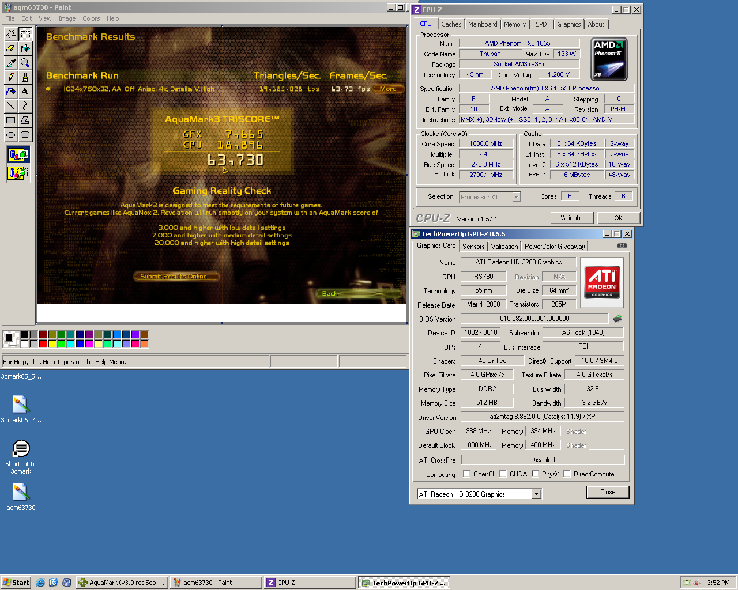This screenshot has width=738, height=590.
Task: Choose the Eraser tool in Paint
Action: (x=11, y=48)
